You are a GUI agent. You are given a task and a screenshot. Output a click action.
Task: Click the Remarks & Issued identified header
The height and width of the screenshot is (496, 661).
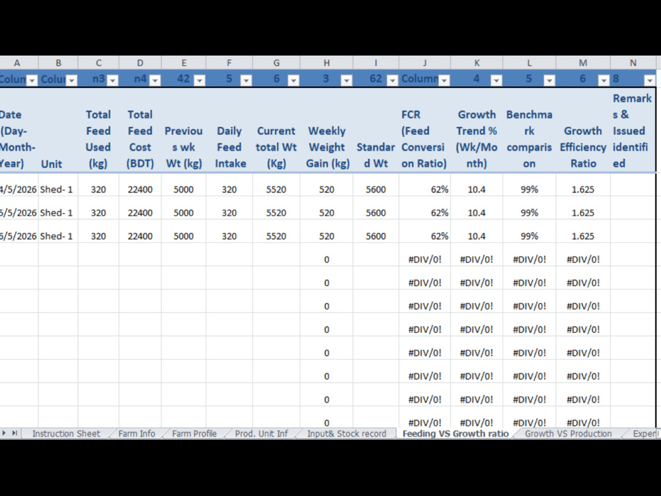coord(633,131)
